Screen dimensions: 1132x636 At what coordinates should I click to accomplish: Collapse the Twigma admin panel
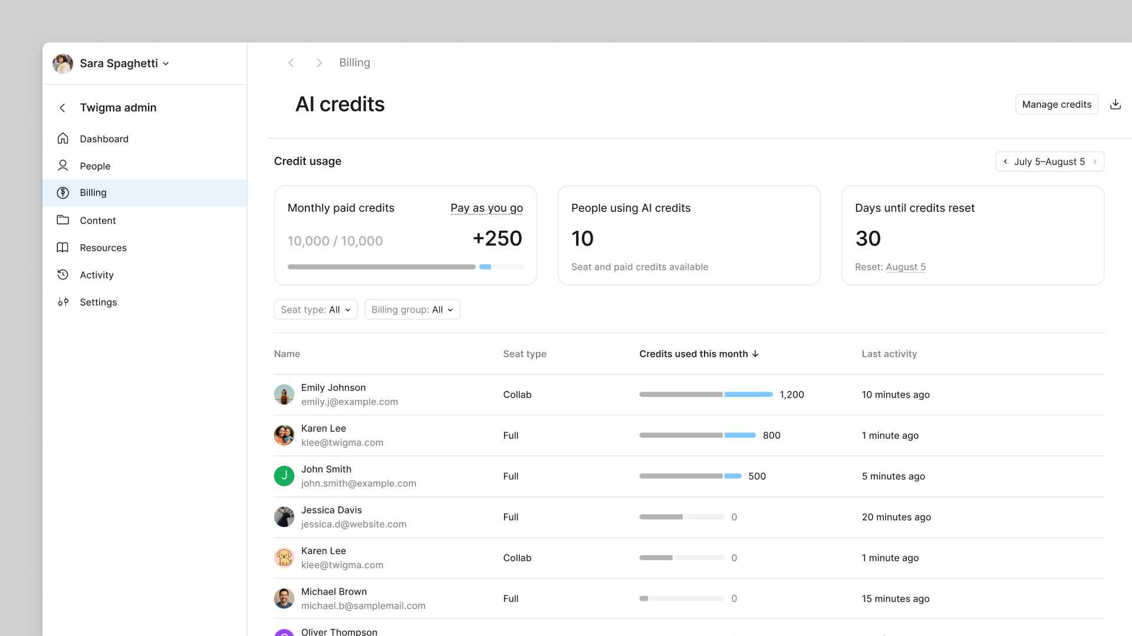click(x=62, y=107)
